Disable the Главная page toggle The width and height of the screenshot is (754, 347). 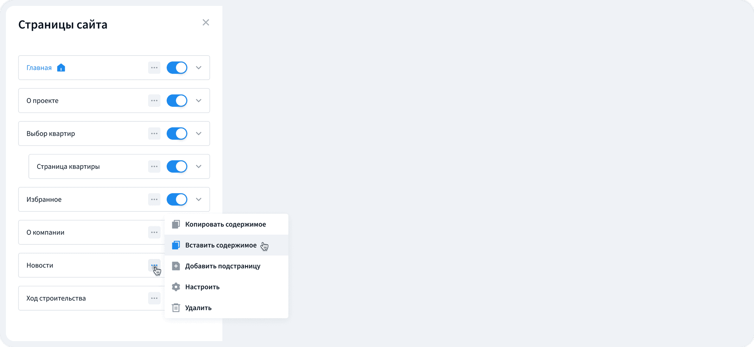[177, 68]
